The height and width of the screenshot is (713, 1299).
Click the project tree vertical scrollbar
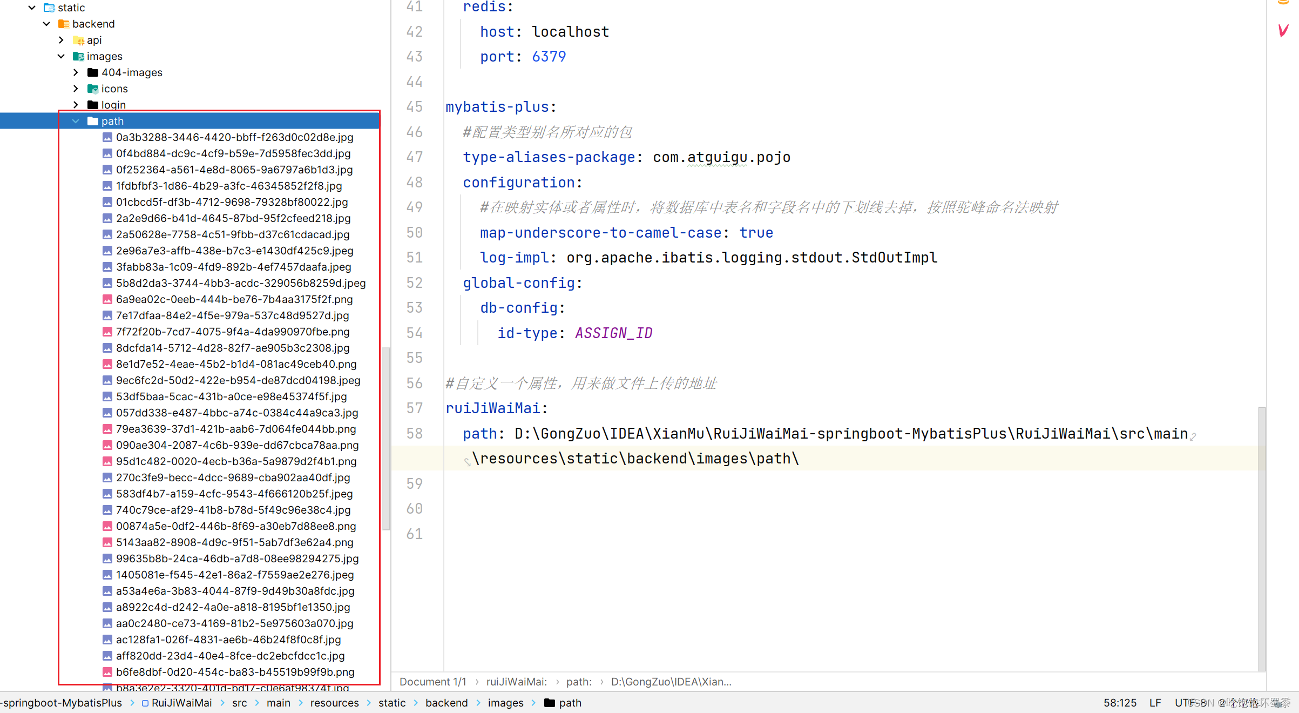[386, 438]
